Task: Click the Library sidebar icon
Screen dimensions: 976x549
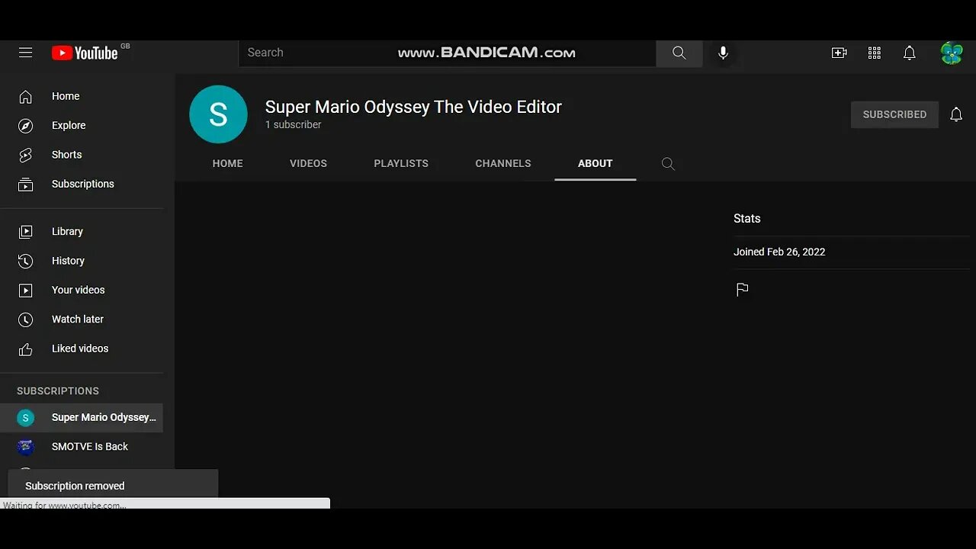Action: tap(25, 232)
